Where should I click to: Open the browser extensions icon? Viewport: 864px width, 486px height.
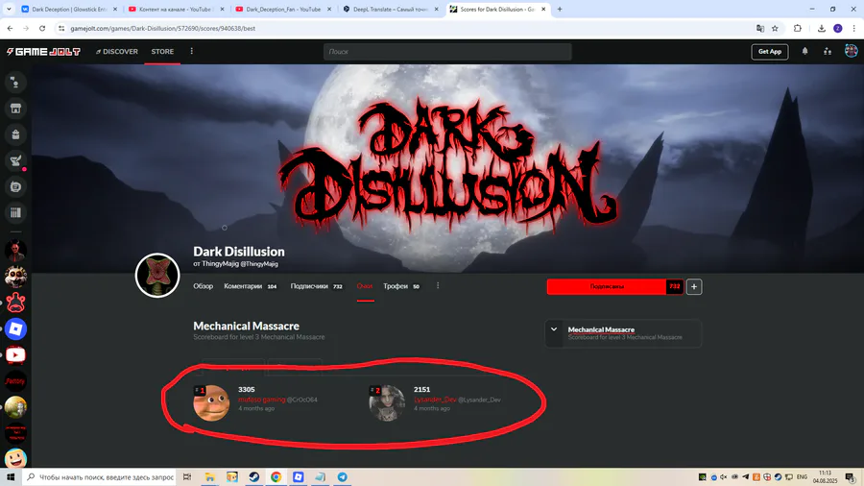click(798, 28)
